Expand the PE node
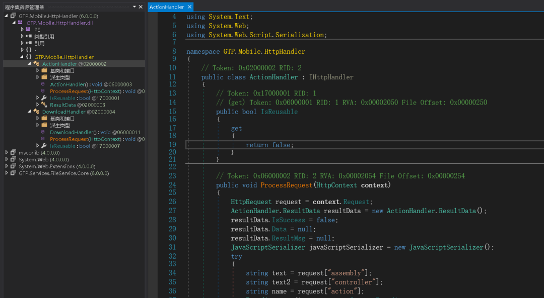 [x=22, y=30]
